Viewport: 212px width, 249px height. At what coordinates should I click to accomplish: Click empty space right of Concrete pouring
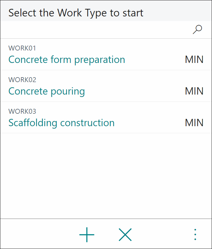pos(135,91)
